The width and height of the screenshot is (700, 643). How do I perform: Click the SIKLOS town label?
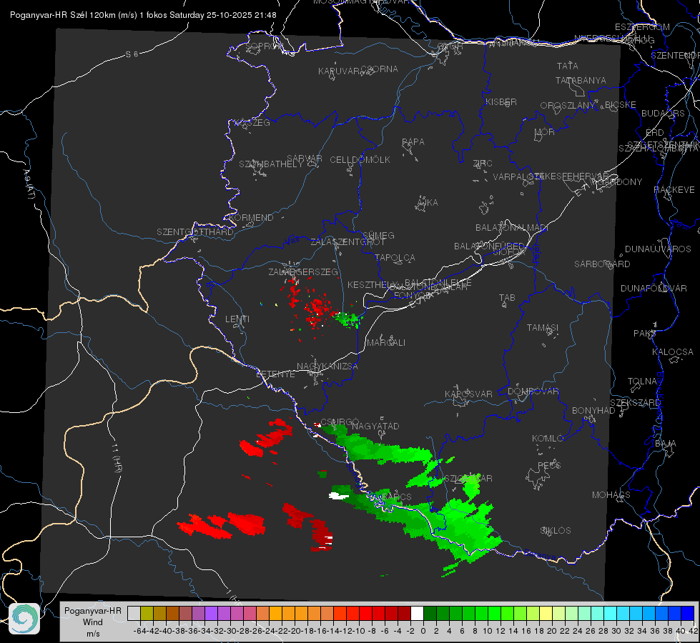(x=556, y=531)
